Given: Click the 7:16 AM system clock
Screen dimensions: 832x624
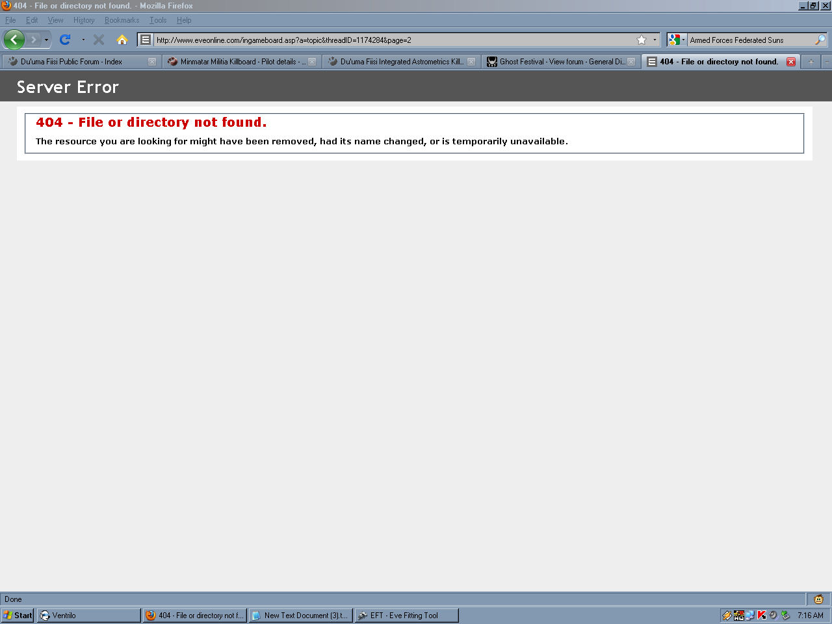Looking at the screenshot, I should [811, 616].
